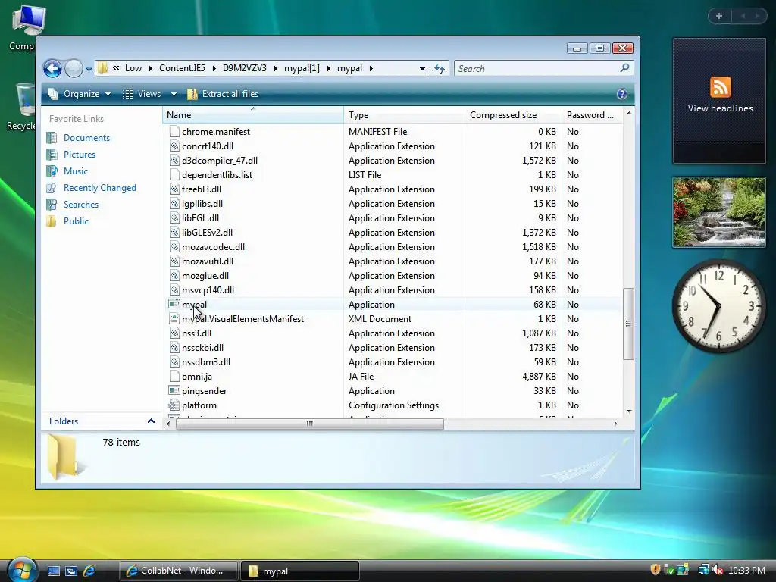The width and height of the screenshot is (776, 582).
Task: Click Show Desktop quick launch icon
Action: click(54, 571)
